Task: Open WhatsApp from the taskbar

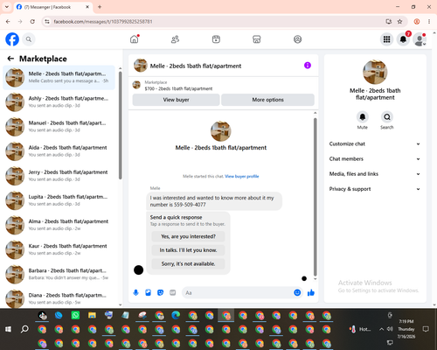Action: click(75, 315)
